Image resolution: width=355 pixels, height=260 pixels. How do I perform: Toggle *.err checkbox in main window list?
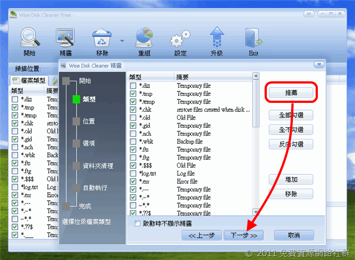click(x=15, y=195)
